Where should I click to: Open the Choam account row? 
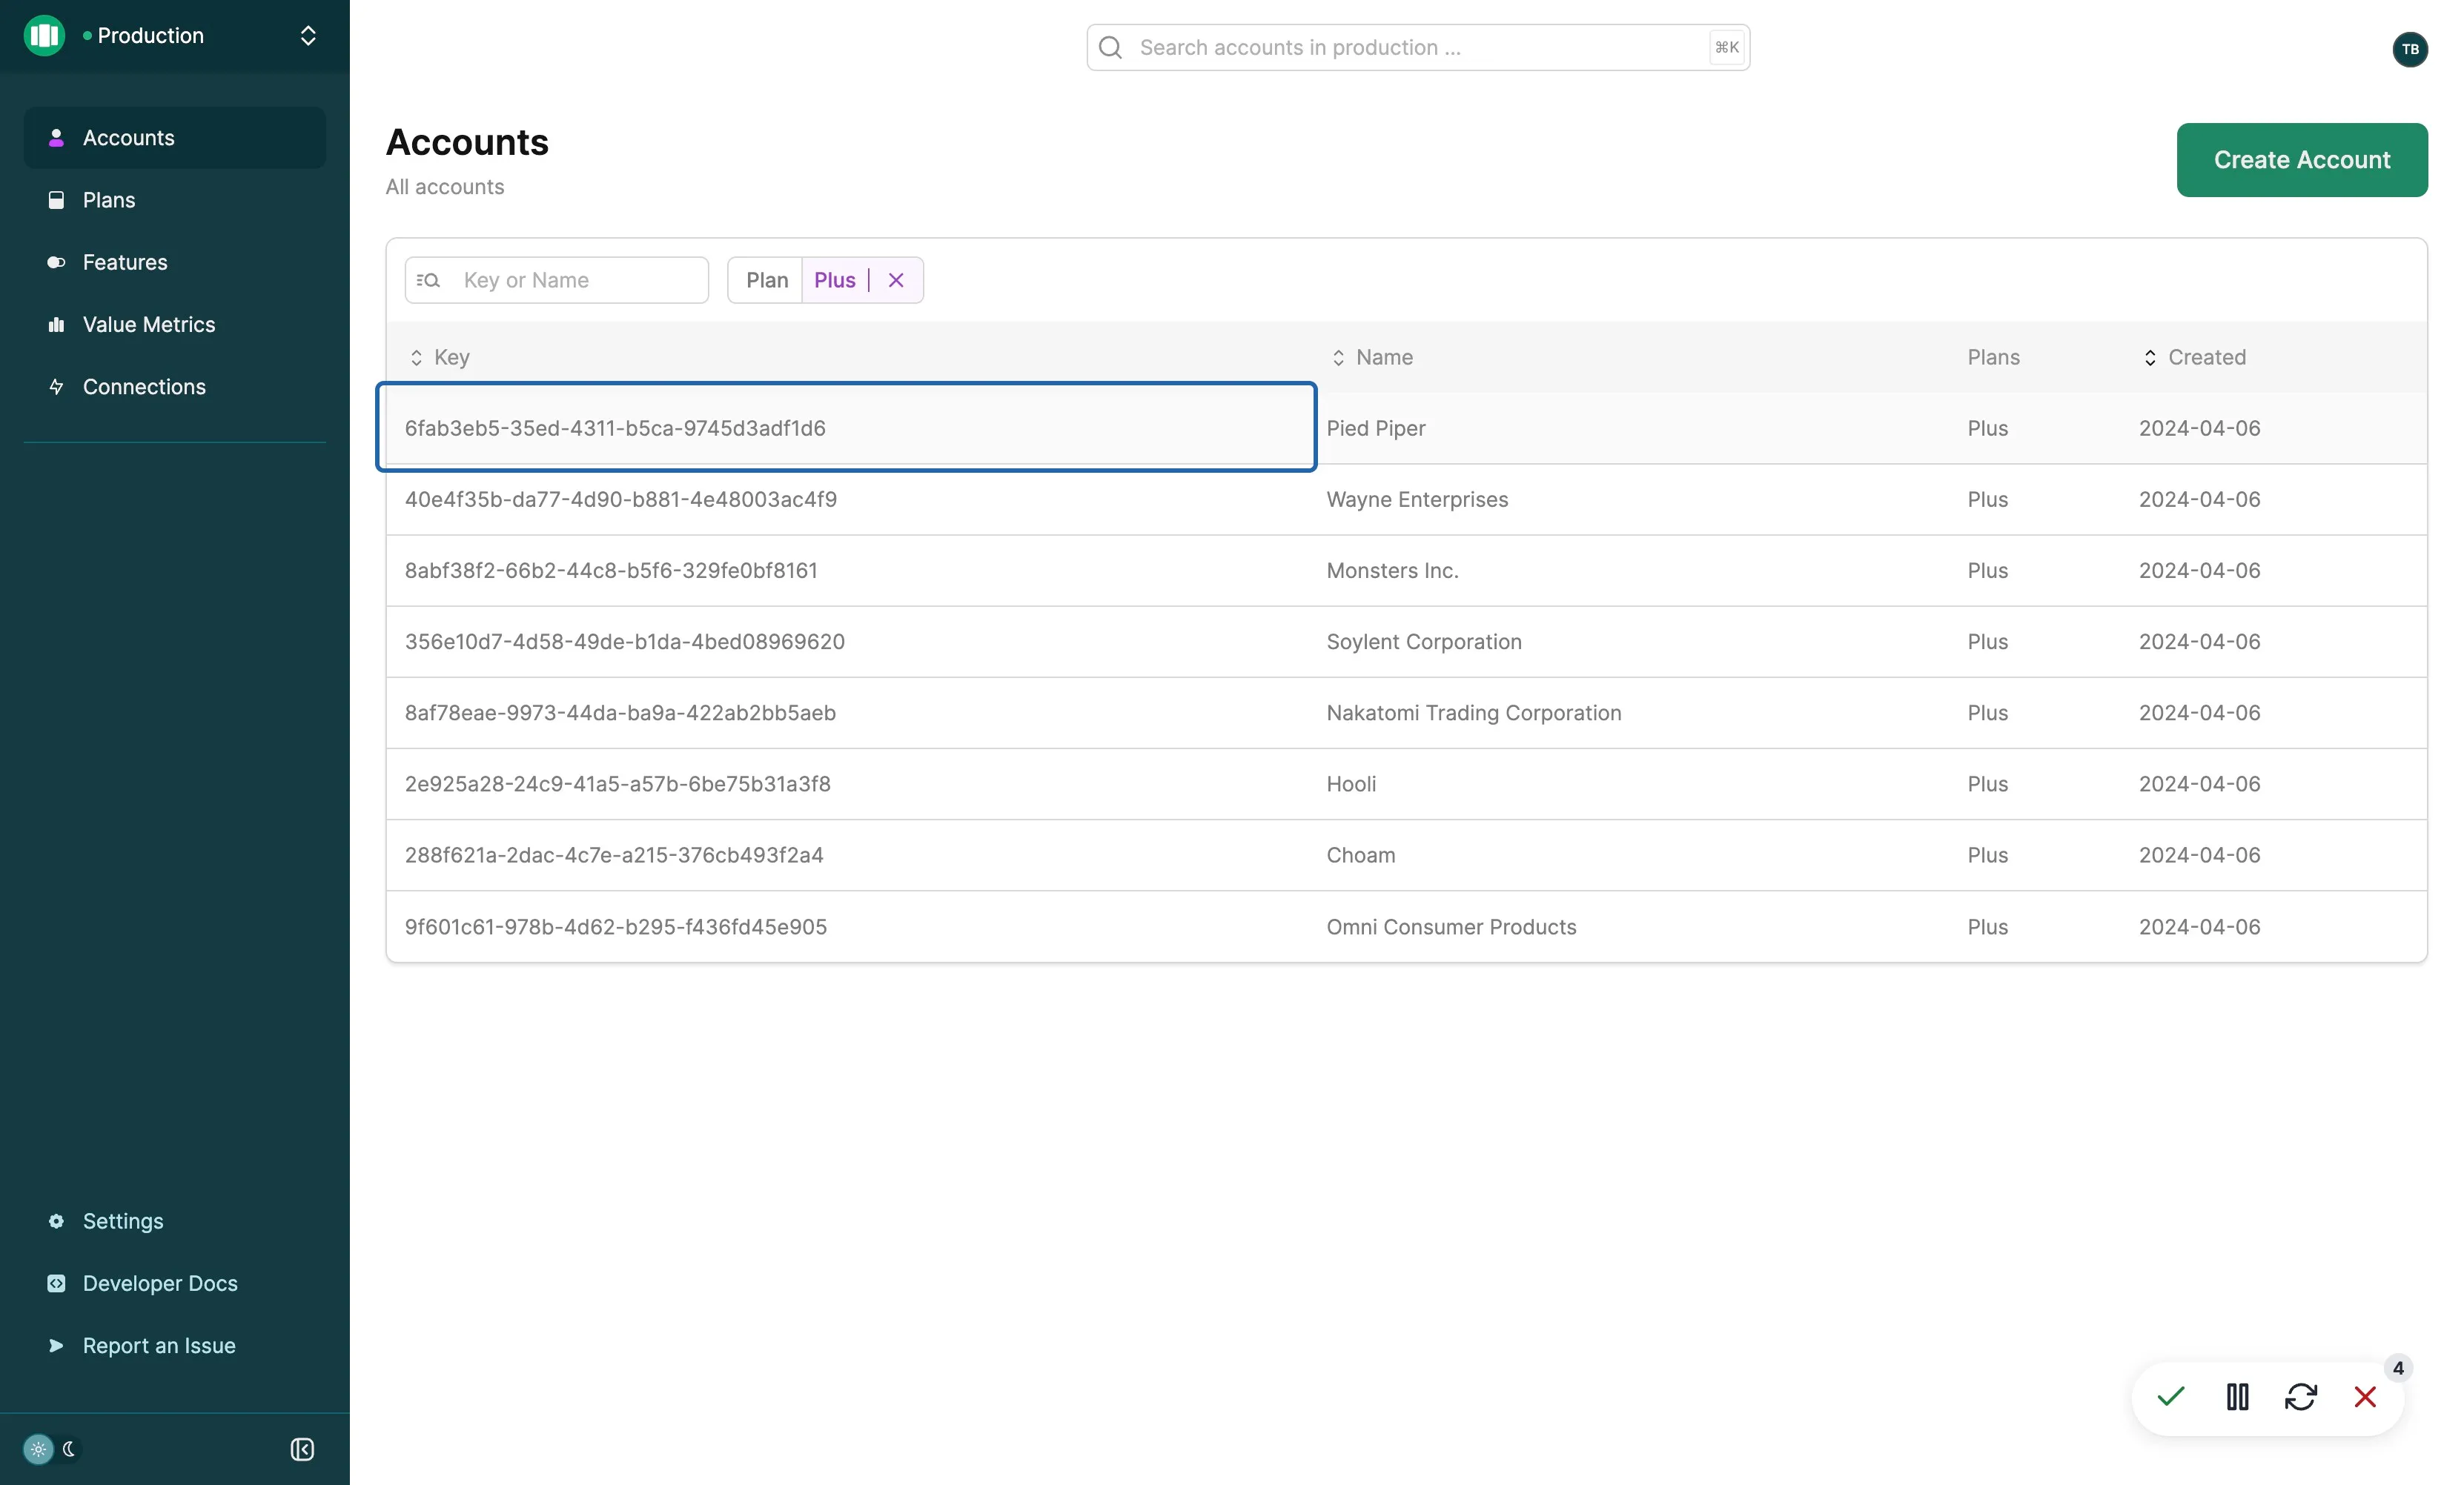[1406, 855]
